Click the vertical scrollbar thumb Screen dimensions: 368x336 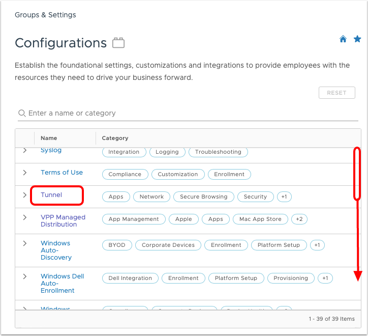[x=357, y=173]
